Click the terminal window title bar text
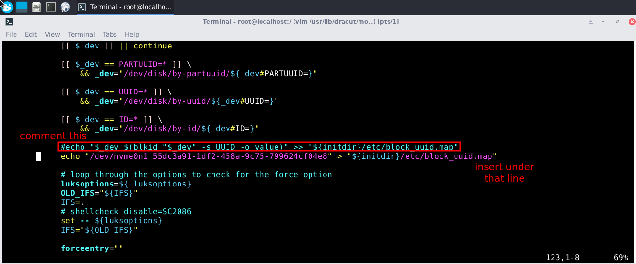Image resolution: width=636 pixels, height=264 pixels. 300,22
